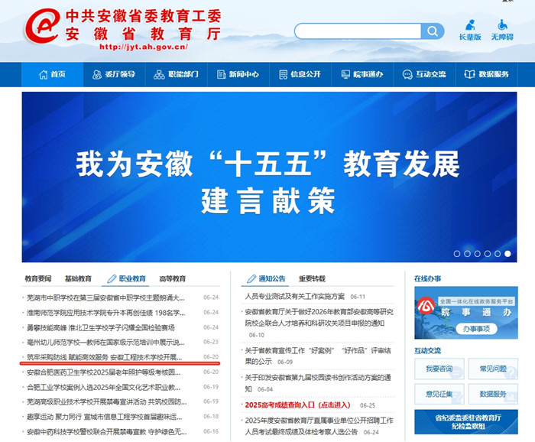Go to 首页 home in navigation

click(52, 74)
